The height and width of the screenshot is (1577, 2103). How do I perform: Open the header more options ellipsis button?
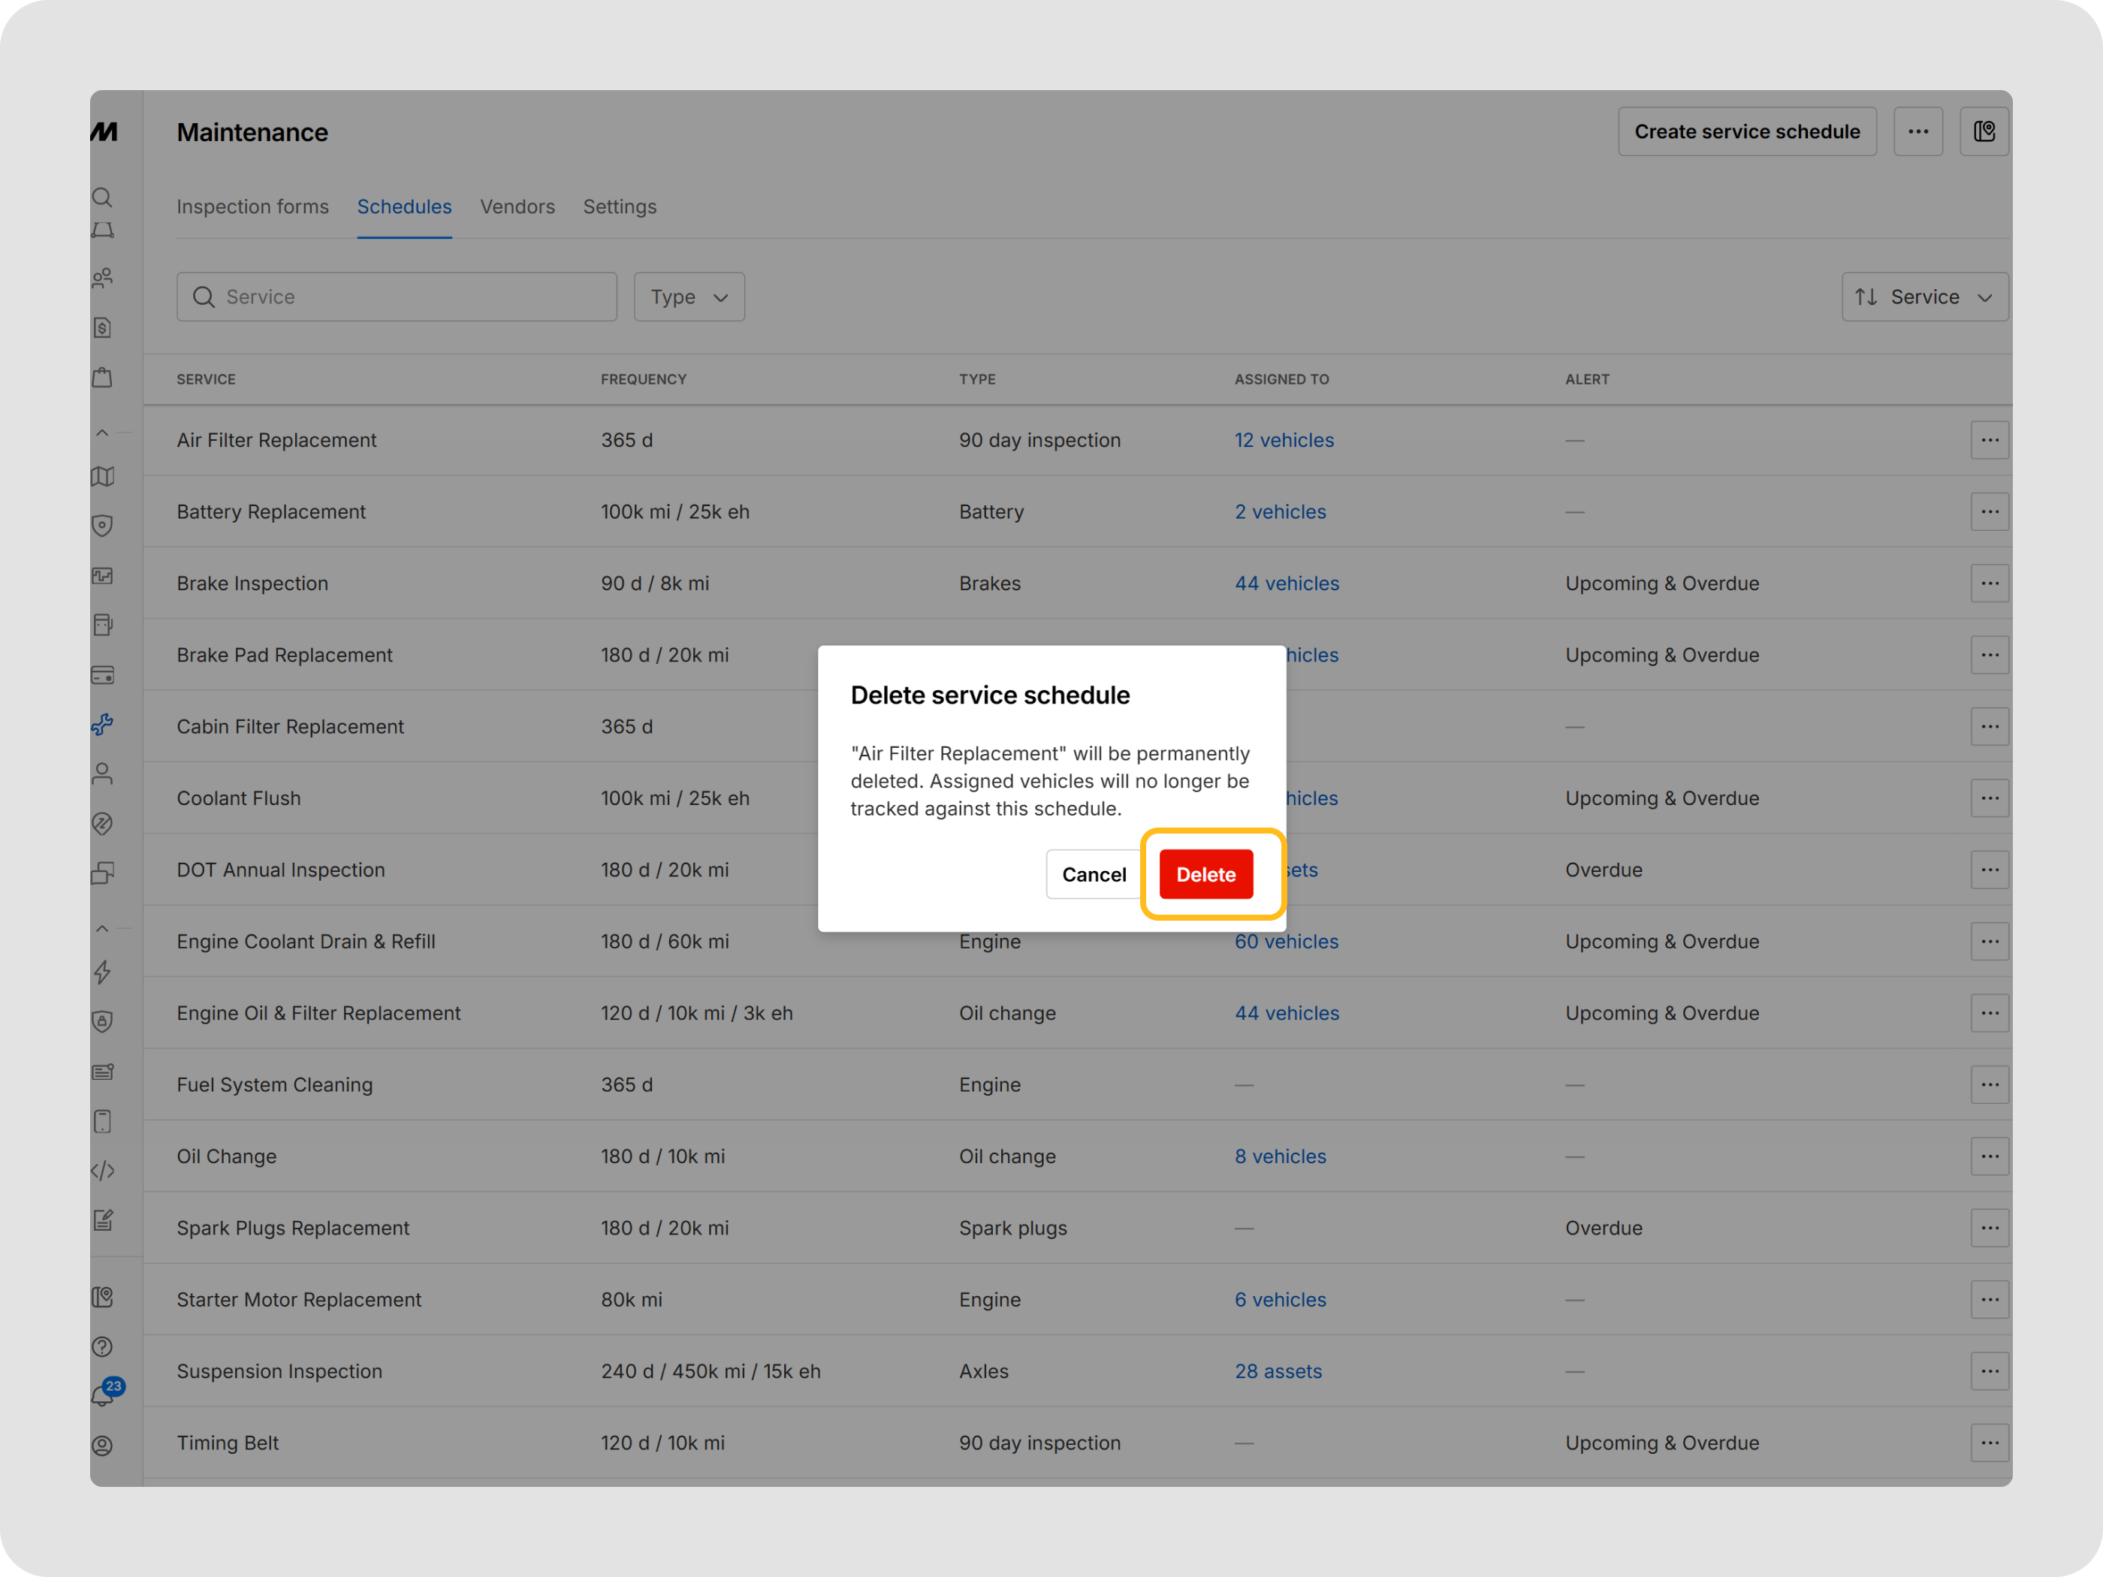tap(1917, 131)
